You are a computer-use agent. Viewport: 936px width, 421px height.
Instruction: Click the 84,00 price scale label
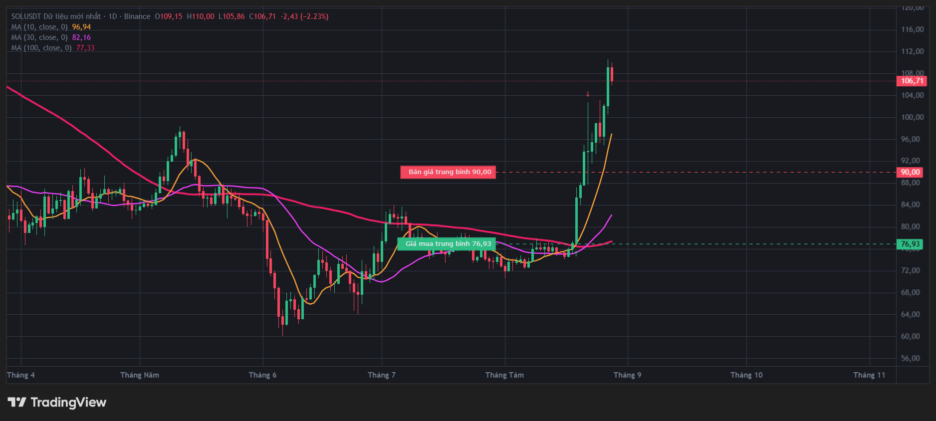910,205
